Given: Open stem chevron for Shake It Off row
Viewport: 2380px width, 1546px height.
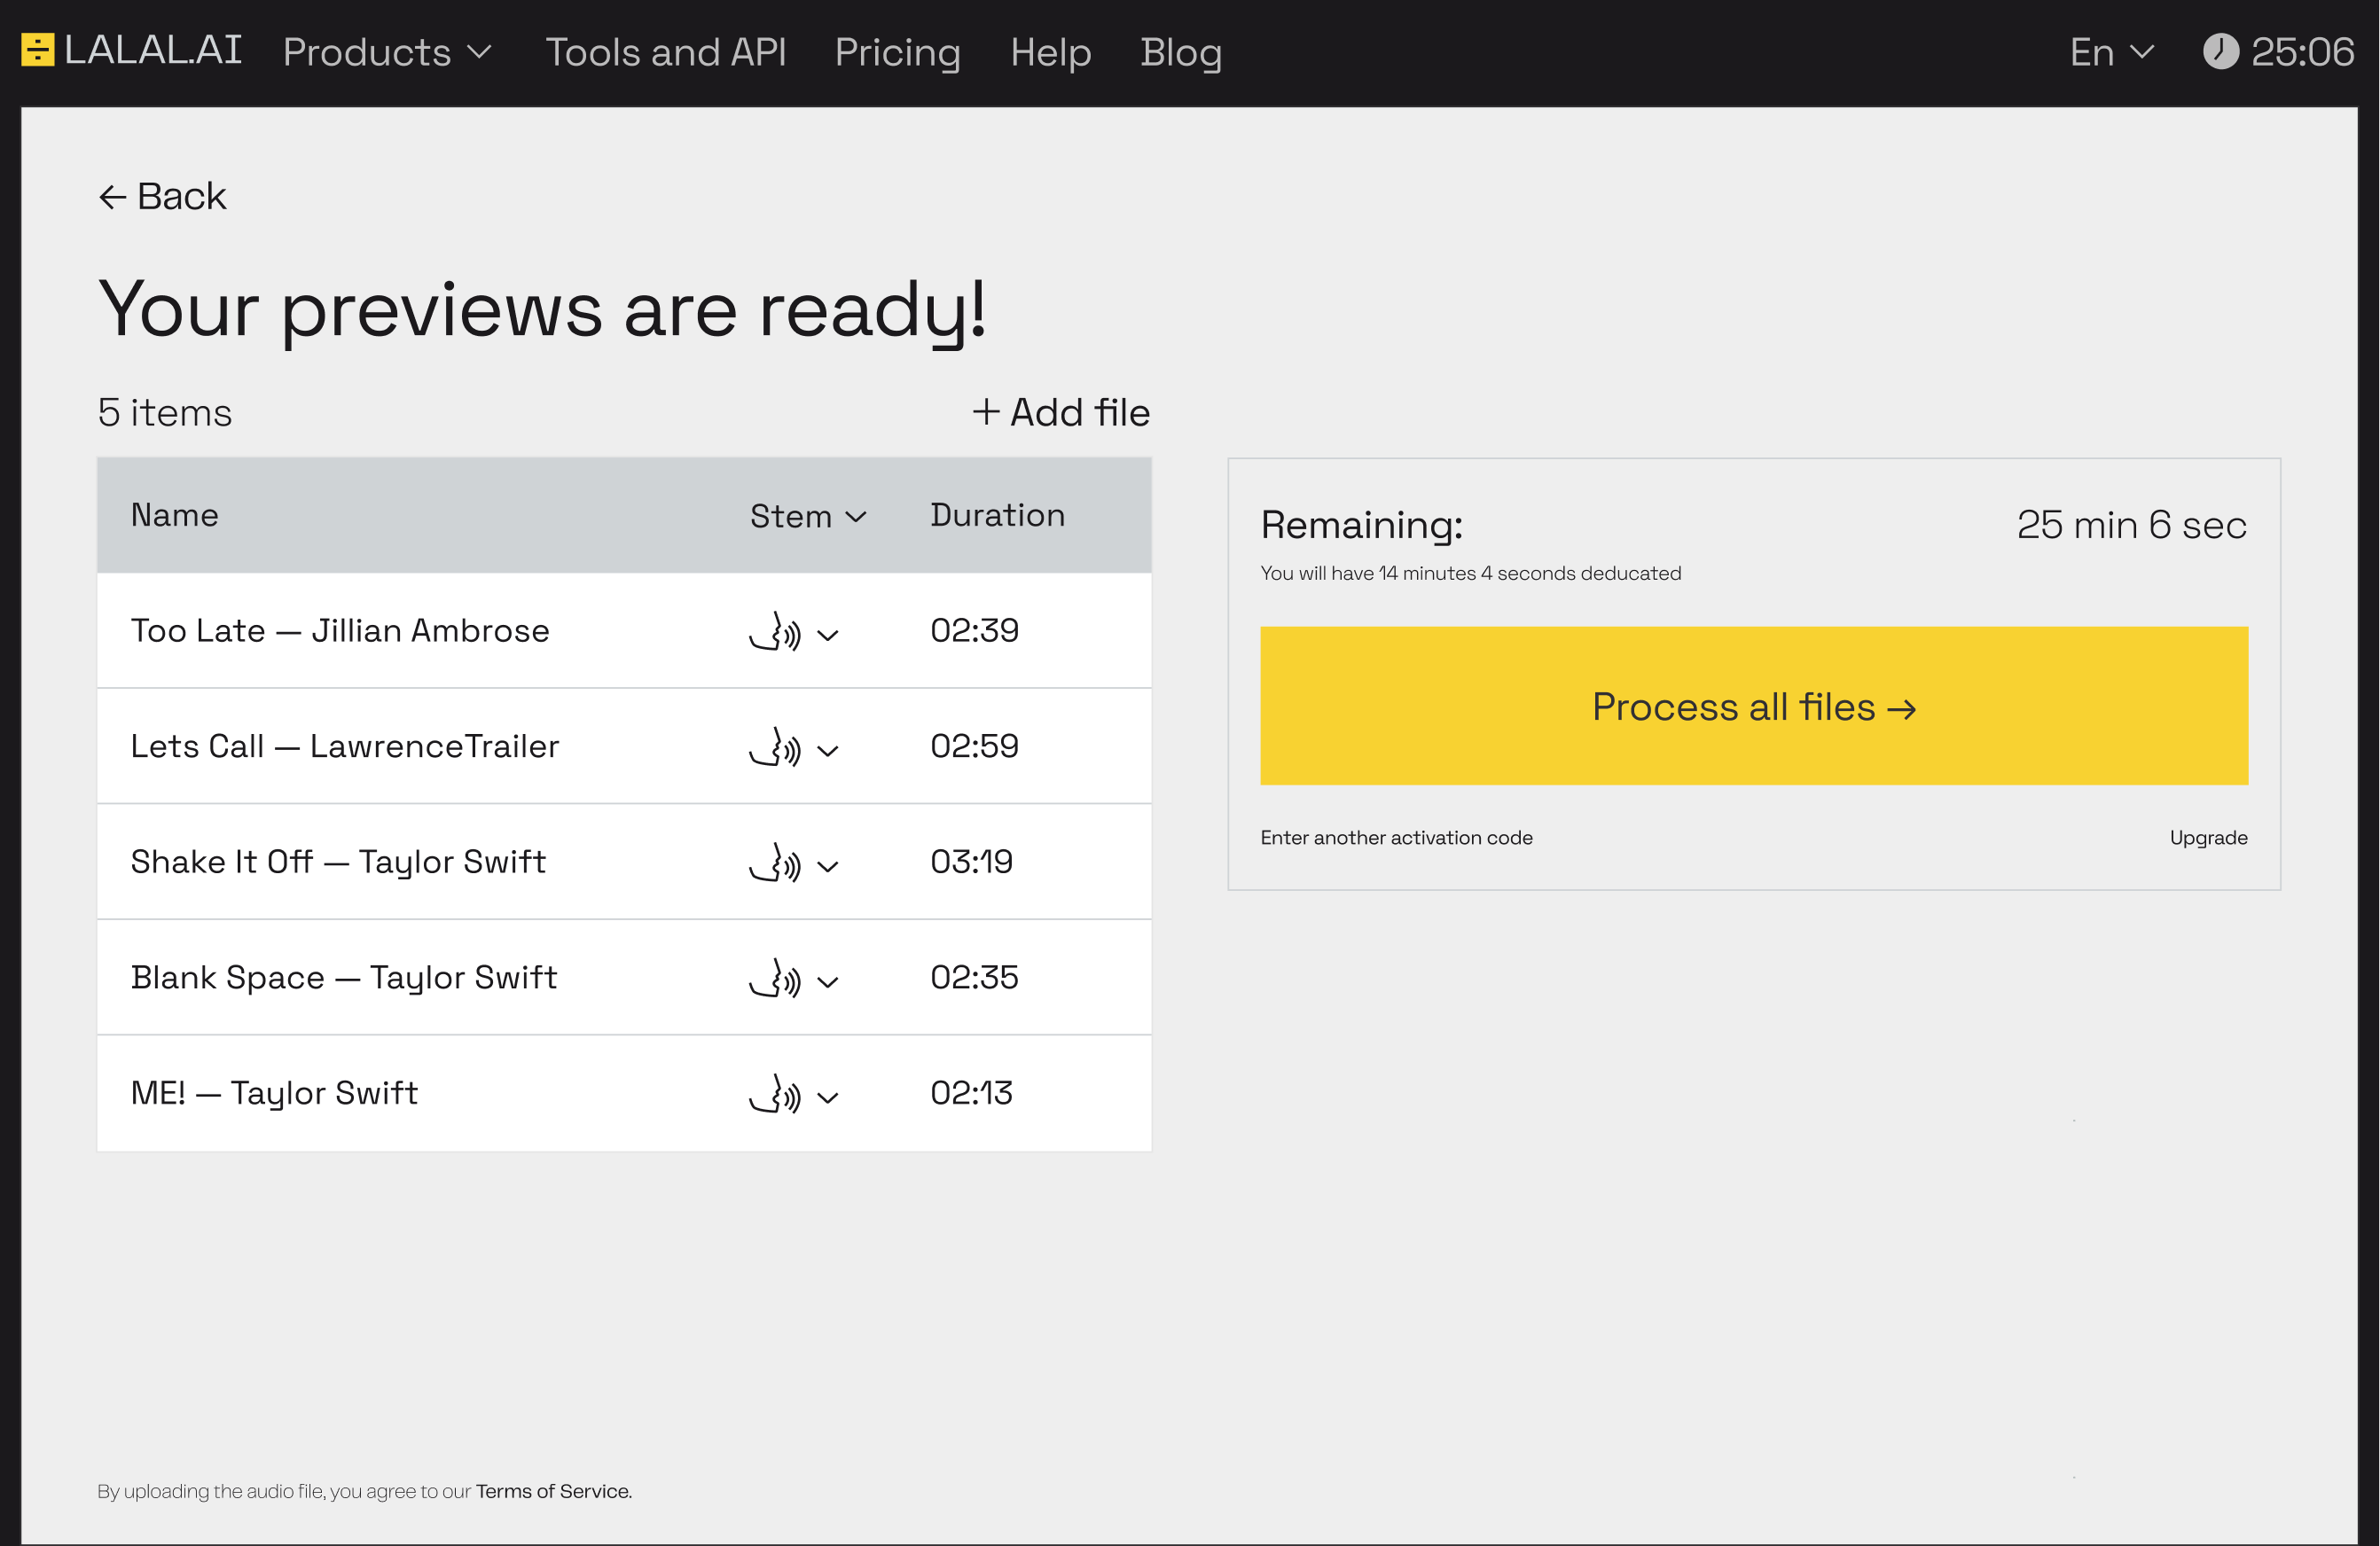Looking at the screenshot, I should coord(828,867).
